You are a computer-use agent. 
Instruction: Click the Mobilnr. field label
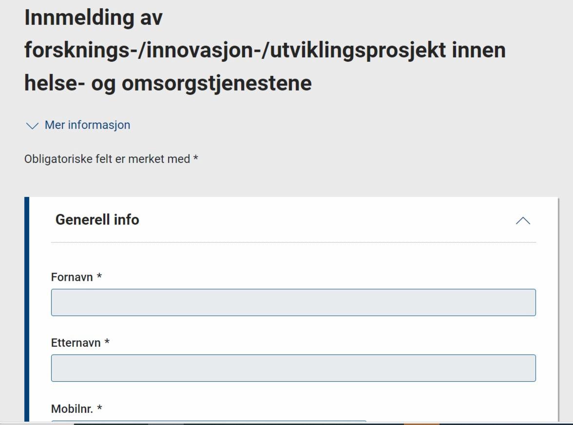[72, 409]
